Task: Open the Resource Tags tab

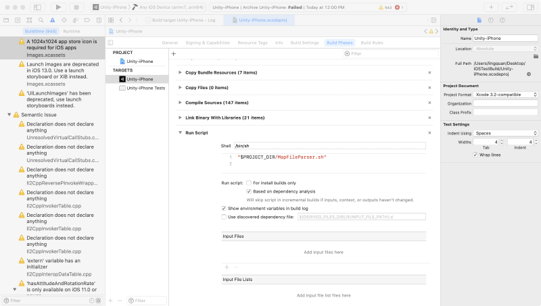Action: click(252, 43)
